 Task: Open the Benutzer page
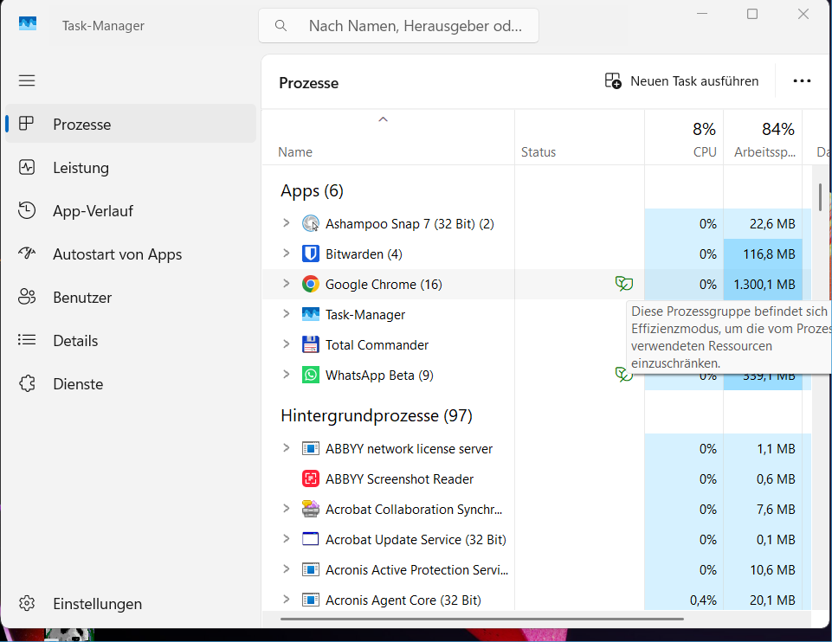[131, 298]
